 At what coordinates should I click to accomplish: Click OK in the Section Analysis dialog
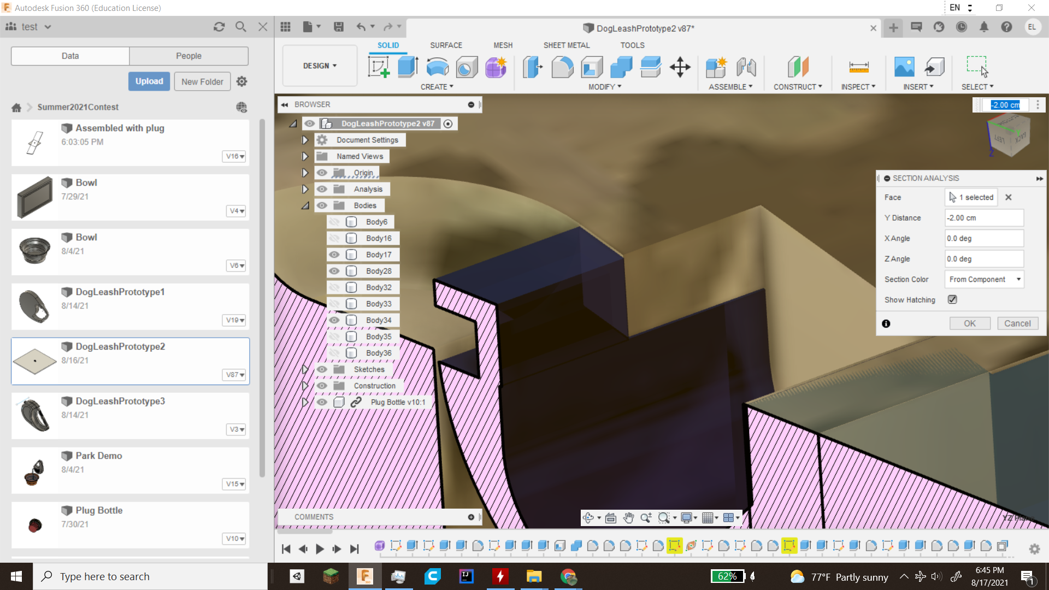pyautogui.click(x=970, y=323)
